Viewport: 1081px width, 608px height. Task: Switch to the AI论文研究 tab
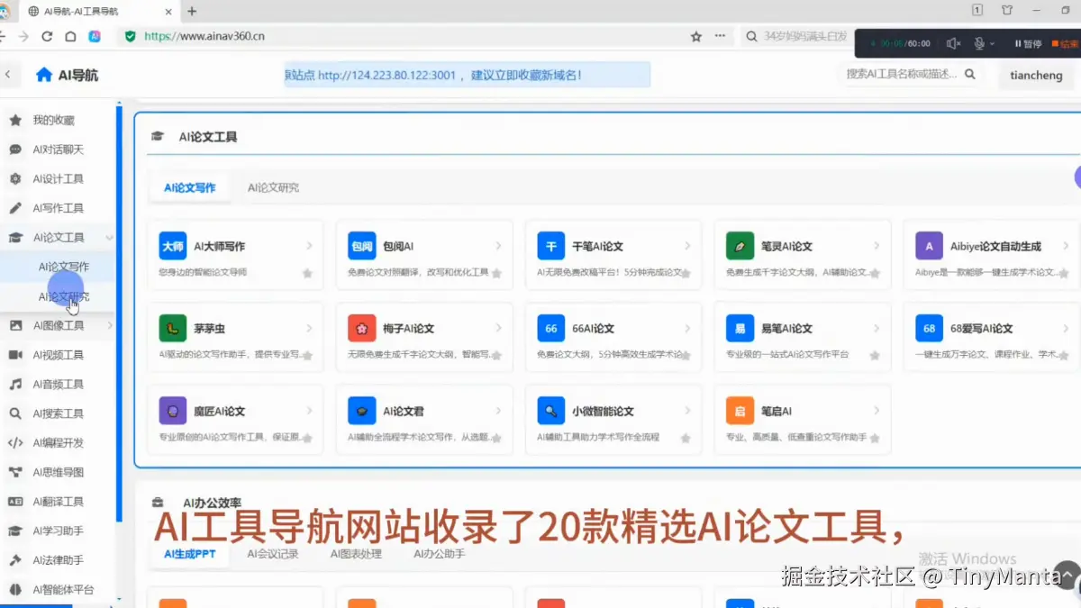[273, 187]
